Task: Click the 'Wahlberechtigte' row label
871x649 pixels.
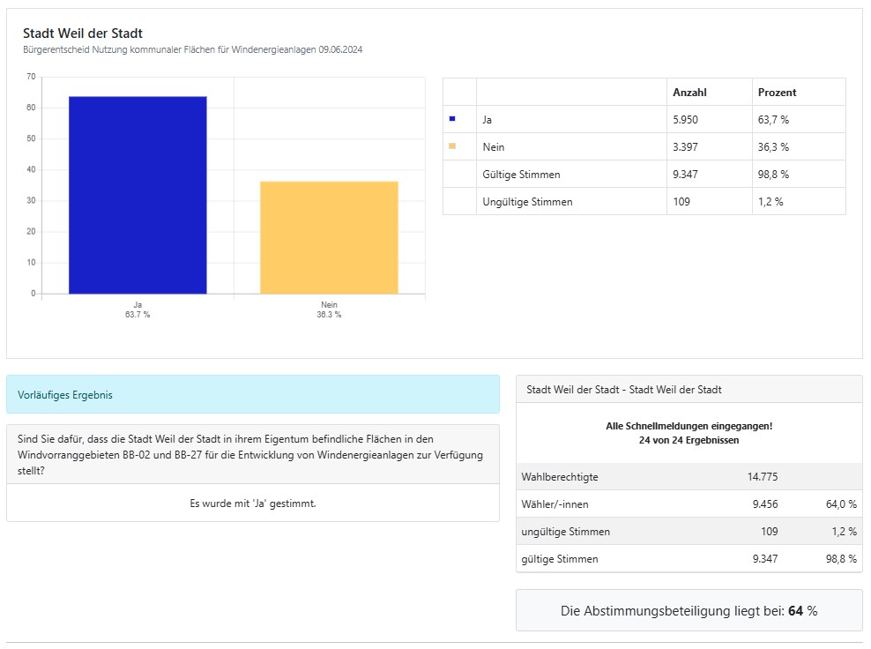Action: [x=560, y=477]
